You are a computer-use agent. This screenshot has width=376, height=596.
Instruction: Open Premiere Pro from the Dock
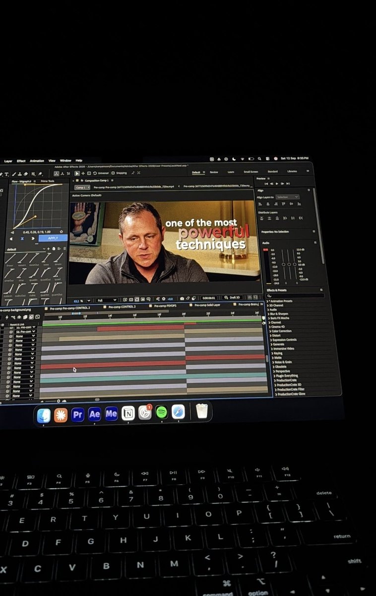77,414
